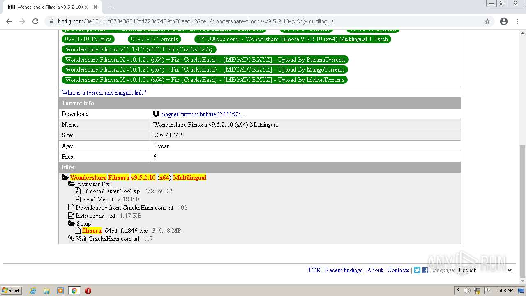Click the root Wondershare Filmora folder icon
Screen dimensions: 526x296
65,178
